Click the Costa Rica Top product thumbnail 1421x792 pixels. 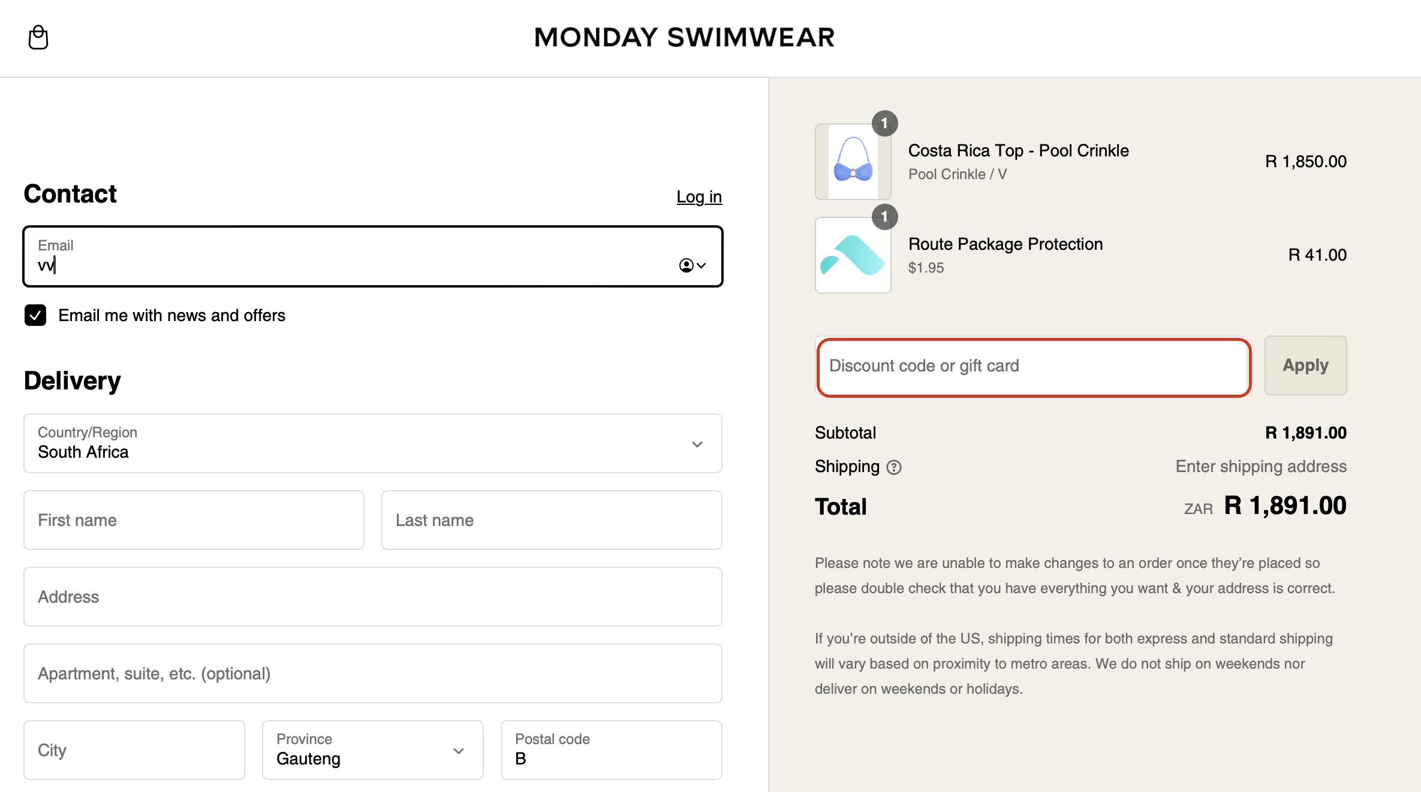(x=853, y=162)
